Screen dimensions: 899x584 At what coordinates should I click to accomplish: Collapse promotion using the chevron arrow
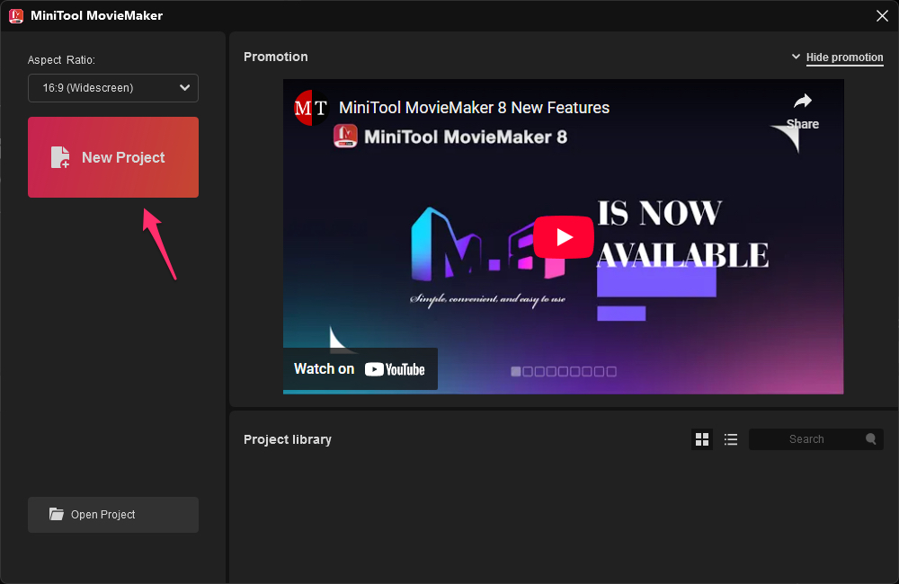pos(796,57)
